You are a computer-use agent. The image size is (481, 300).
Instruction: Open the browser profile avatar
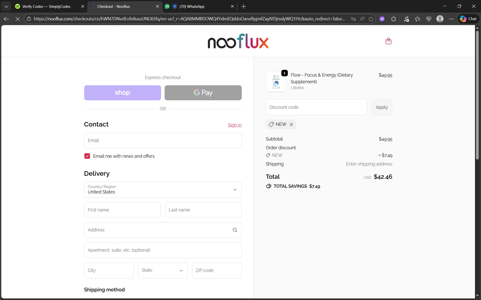(x=440, y=19)
